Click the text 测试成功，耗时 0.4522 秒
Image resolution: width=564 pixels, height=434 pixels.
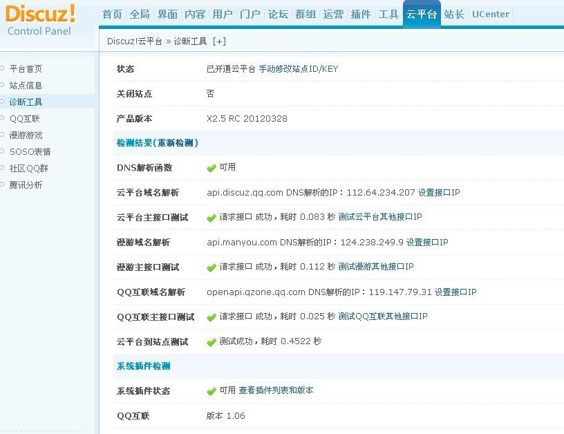(x=270, y=341)
